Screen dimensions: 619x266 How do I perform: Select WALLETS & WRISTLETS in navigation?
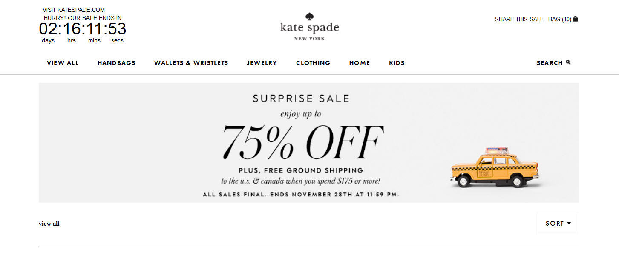[191, 63]
